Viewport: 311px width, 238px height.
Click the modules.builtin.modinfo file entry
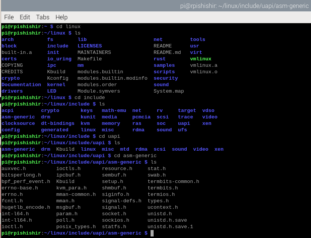(x=113, y=78)
